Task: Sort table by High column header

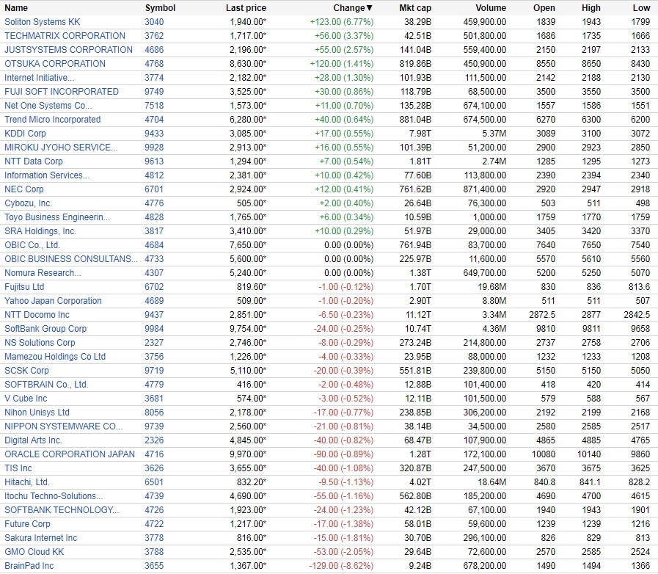Action: point(591,8)
